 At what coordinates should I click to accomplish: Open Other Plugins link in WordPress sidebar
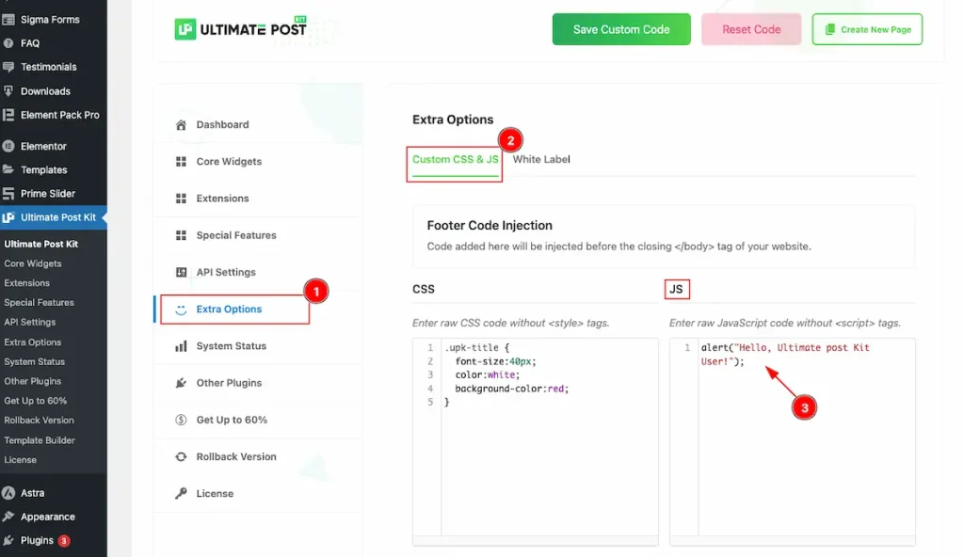click(x=33, y=382)
